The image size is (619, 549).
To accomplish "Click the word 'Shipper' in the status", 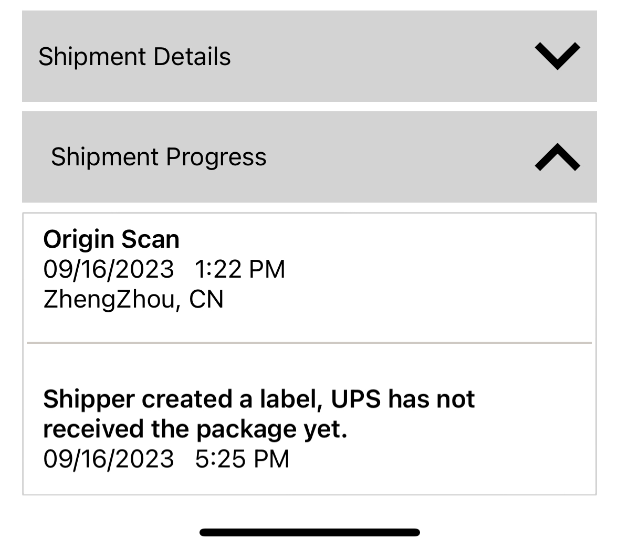I will point(89,399).
